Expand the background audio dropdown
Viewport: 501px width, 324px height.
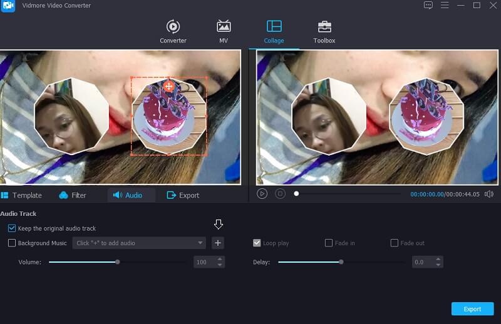[200, 243]
